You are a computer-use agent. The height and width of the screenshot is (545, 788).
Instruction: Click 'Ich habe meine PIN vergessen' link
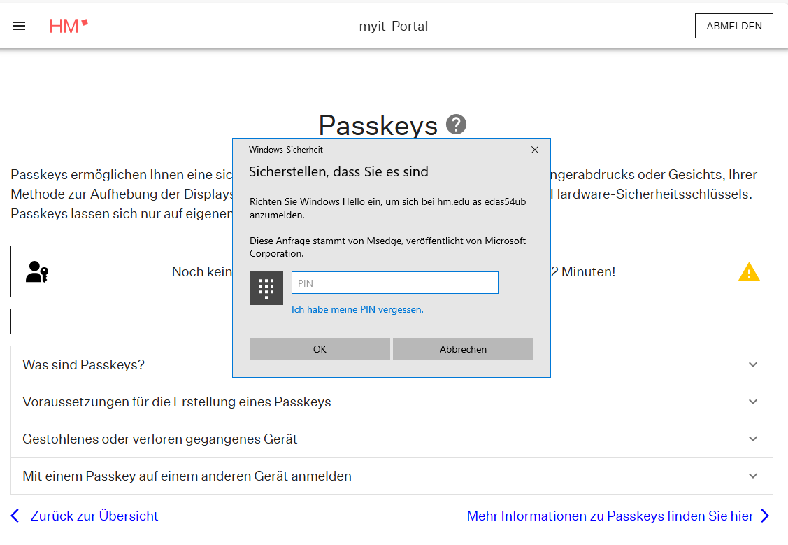tap(357, 309)
